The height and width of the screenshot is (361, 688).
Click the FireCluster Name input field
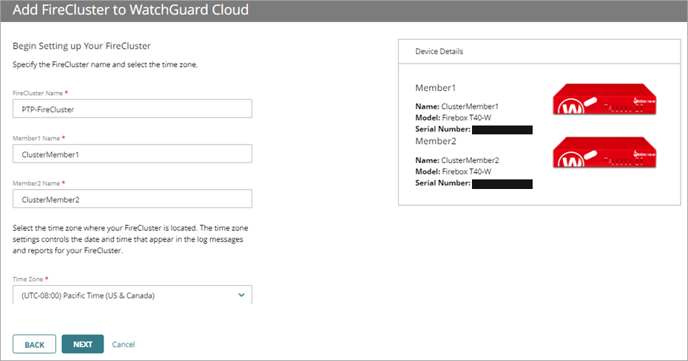132,109
